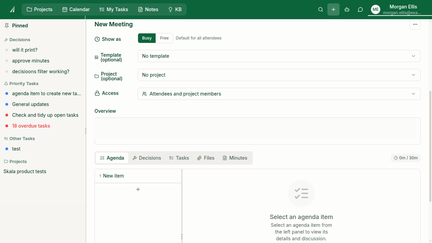Click the clock icon beside Show as

pyautogui.click(x=97, y=39)
